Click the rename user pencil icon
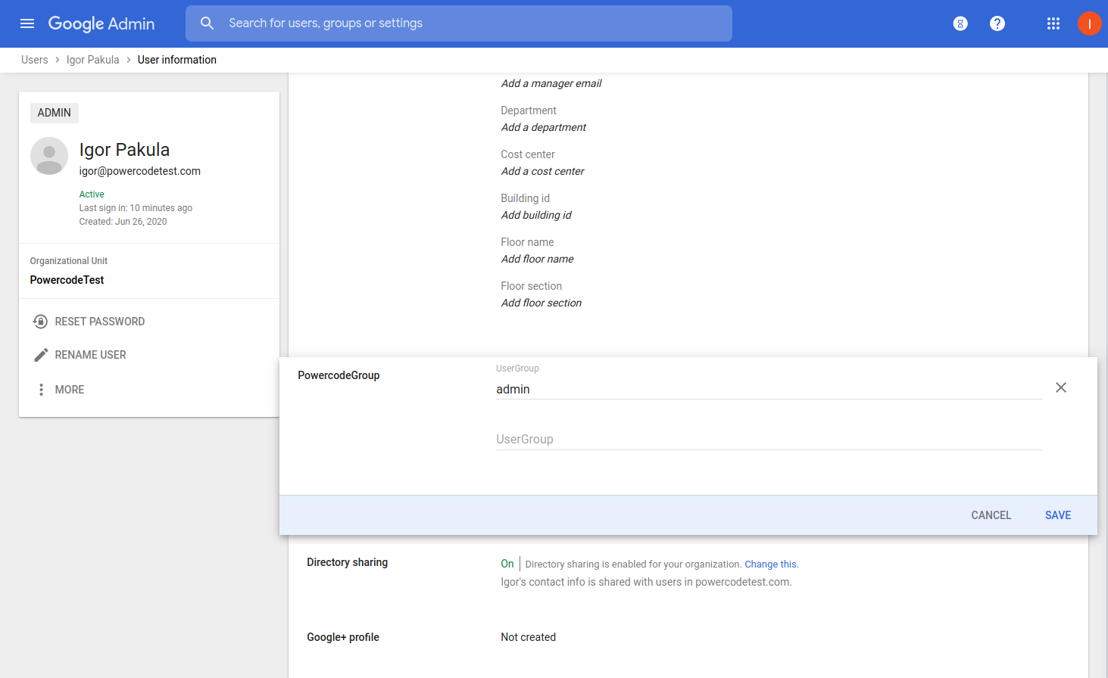 [41, 355]
